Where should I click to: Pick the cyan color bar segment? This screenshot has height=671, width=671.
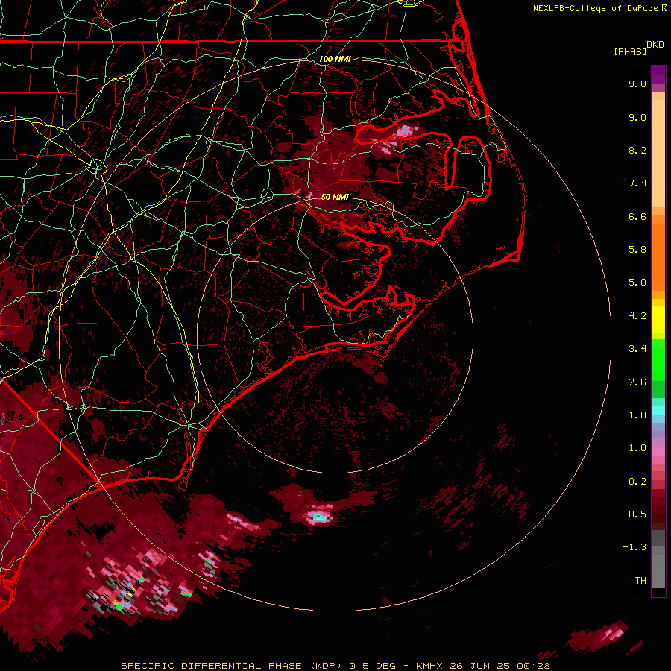click(x=658, y=410)
